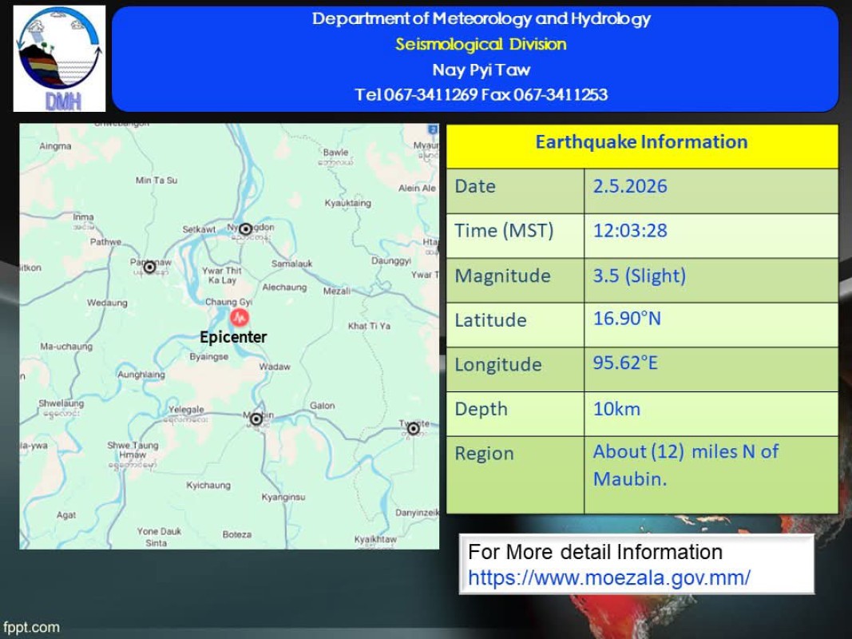Select the time value 12:03:28
Viewport: 852px width, 639px height.
point(630,230)
